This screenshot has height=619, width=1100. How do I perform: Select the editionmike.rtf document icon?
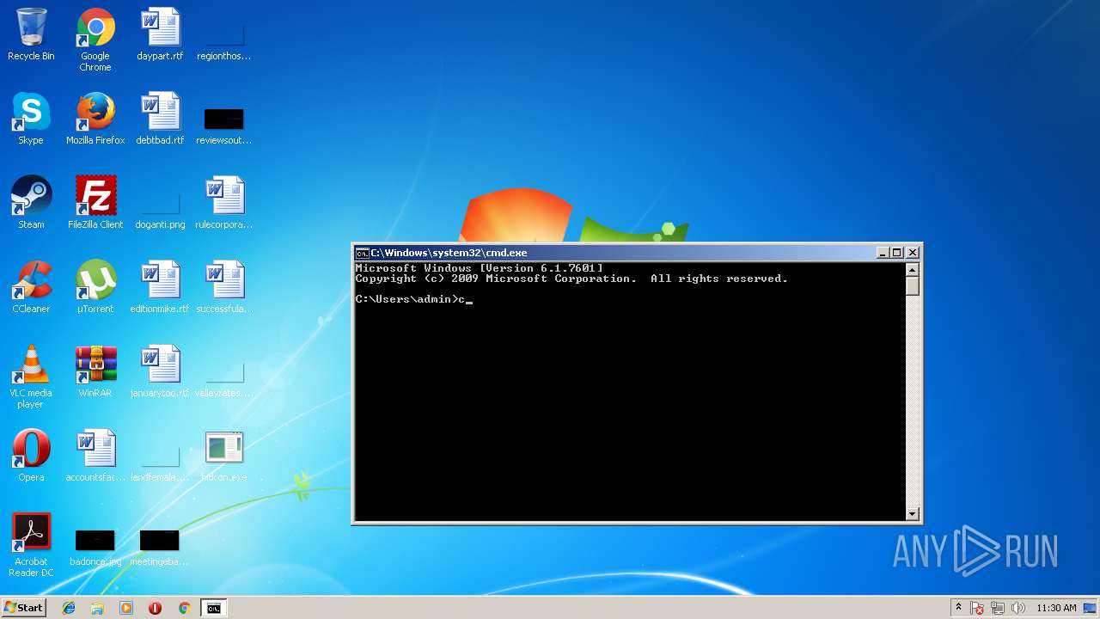point(160,287)
